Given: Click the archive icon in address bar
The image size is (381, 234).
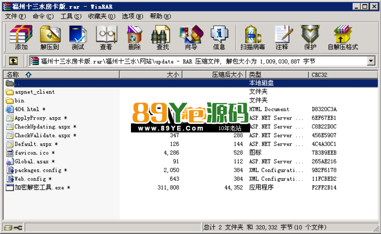Looking at the screenshot, I should click(35, 61).
